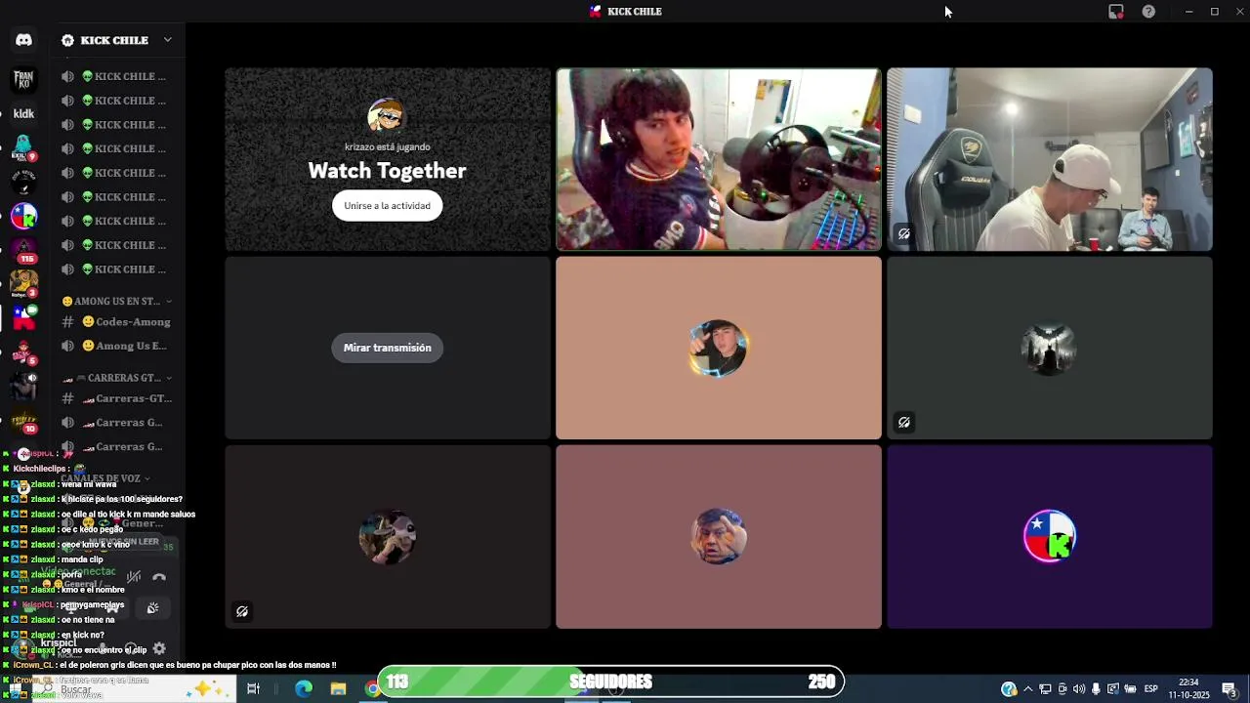Open server icon with 115 badge

pyautogui.click(x=23, y=250)
